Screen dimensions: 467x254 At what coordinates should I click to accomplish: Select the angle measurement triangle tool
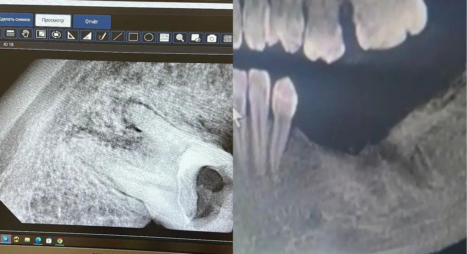(x=71, y=36)
